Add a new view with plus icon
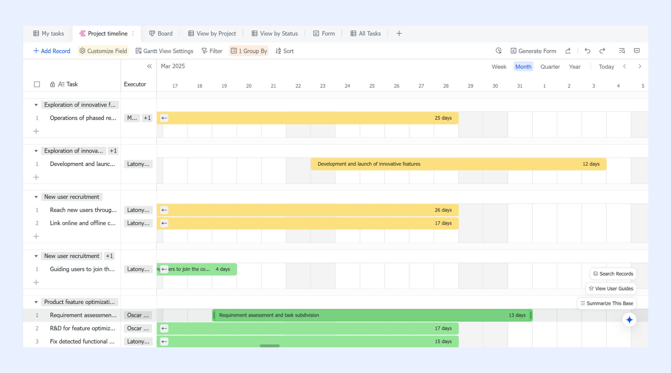 pos(399,34)
